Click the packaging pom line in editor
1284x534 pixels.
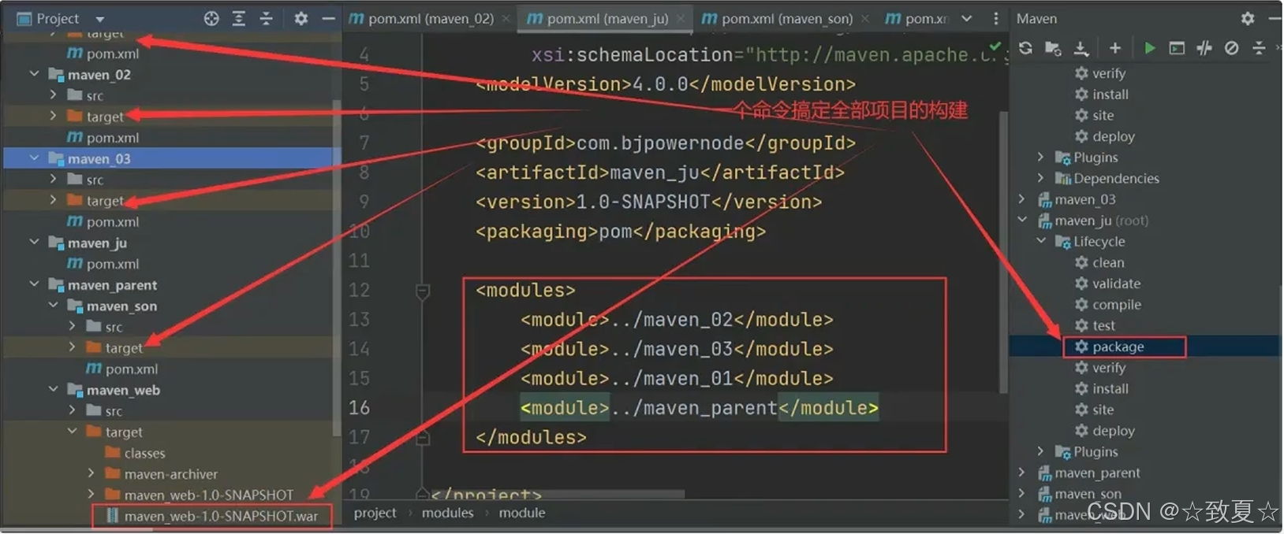[x=620, y=232]
